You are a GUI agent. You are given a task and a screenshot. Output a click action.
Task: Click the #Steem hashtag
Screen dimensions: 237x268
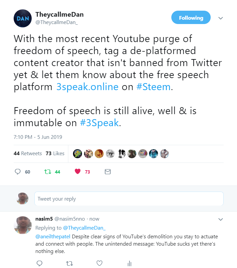tap(153, 87)
